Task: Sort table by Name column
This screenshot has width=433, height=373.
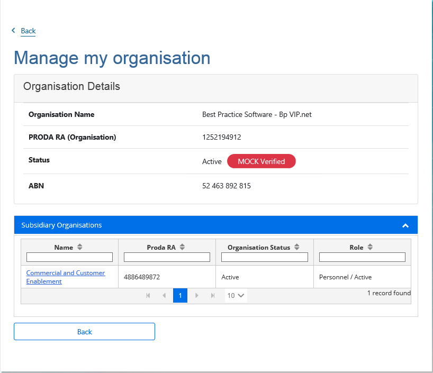Action: (x=80, y=247)
